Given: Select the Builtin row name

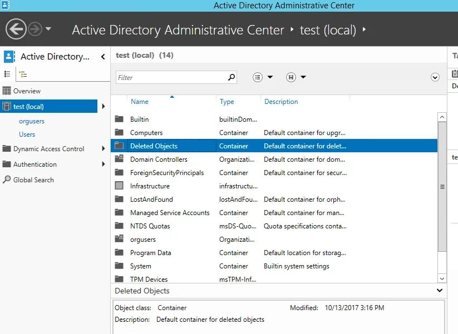Looking at the screenshot, I should pyautogui.click(x=139, y=119).
